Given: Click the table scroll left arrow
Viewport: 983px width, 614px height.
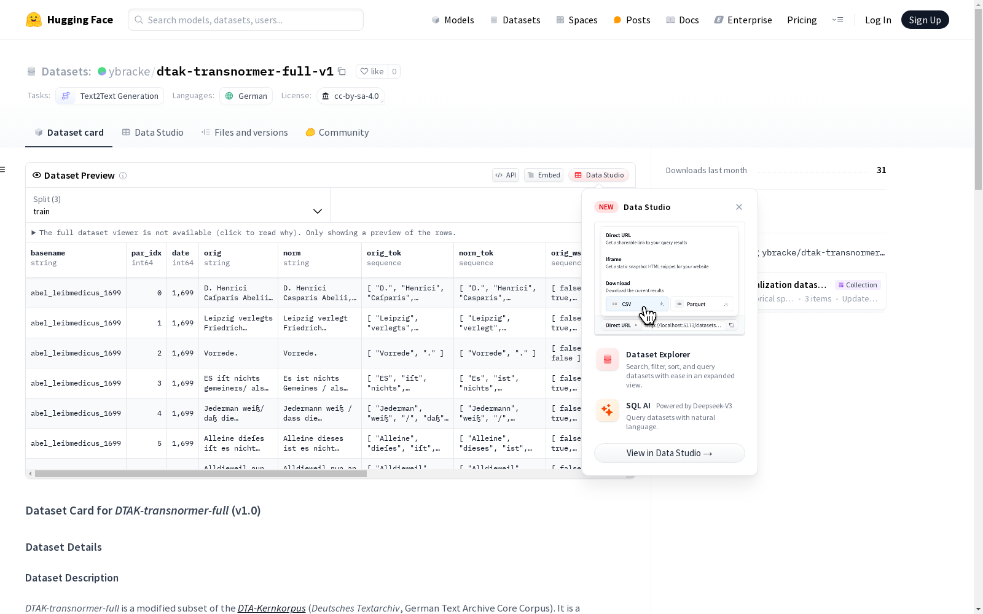Looking at the screenshot, I should tap(30, 474).
